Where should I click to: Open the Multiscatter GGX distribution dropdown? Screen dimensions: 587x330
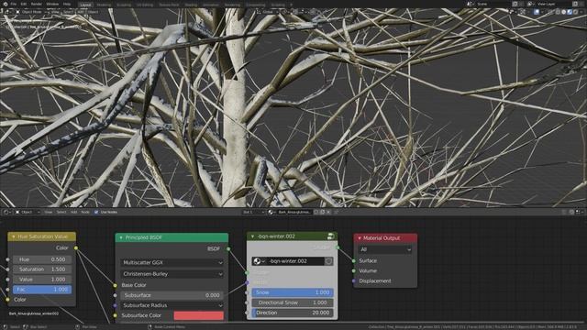coord(172,263)
